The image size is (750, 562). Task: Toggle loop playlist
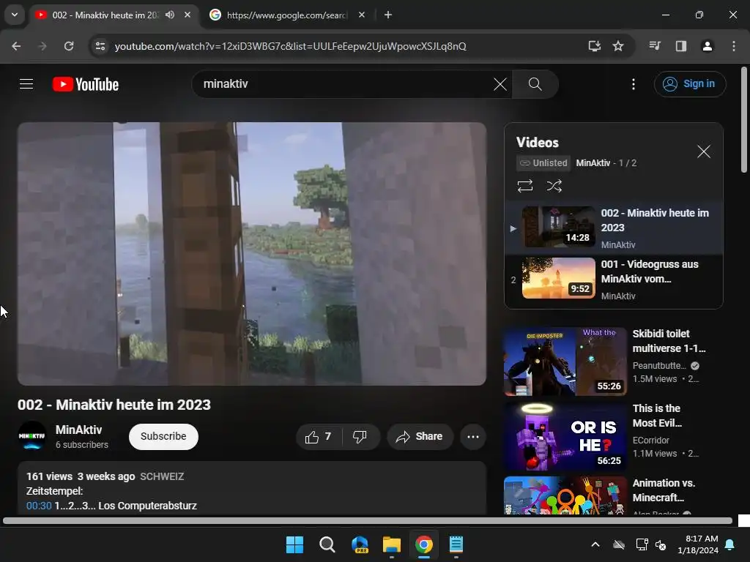pyautogui.click(x=524, y=185)
